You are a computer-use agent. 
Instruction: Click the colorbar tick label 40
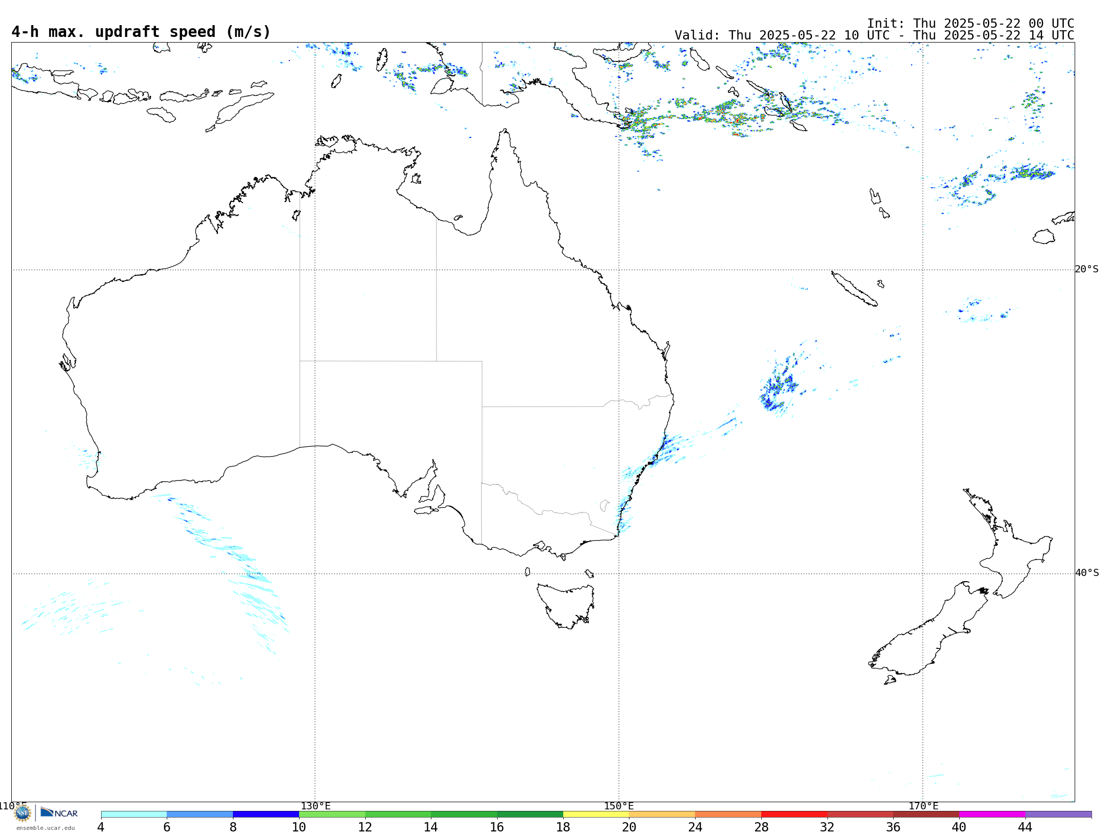coord(959,827)
